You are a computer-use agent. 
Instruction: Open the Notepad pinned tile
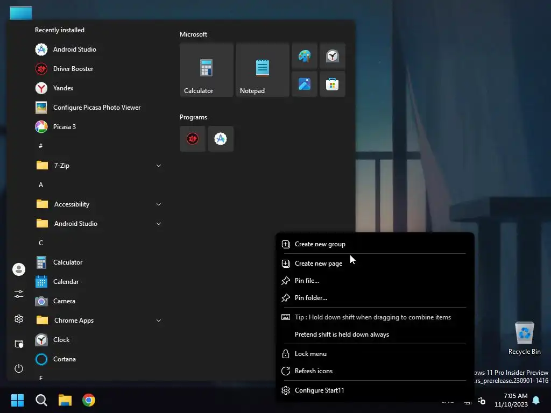pos(262,70)
